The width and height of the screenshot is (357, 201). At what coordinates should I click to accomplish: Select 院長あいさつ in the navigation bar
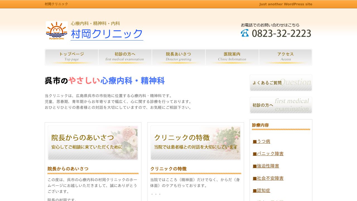point(178,57)
